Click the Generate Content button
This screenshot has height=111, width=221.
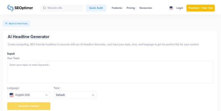coord(29,106)
